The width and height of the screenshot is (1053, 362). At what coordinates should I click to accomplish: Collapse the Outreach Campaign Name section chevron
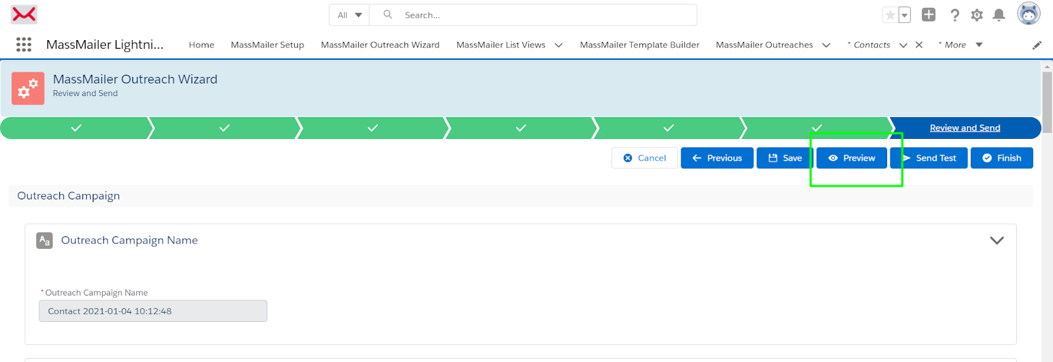(x=997, y=240)
